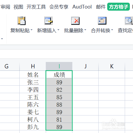The height and width of the screenshot is (133, 133).
Task: Open the 审阅 ribbon tab
Action: click(5, 7)
